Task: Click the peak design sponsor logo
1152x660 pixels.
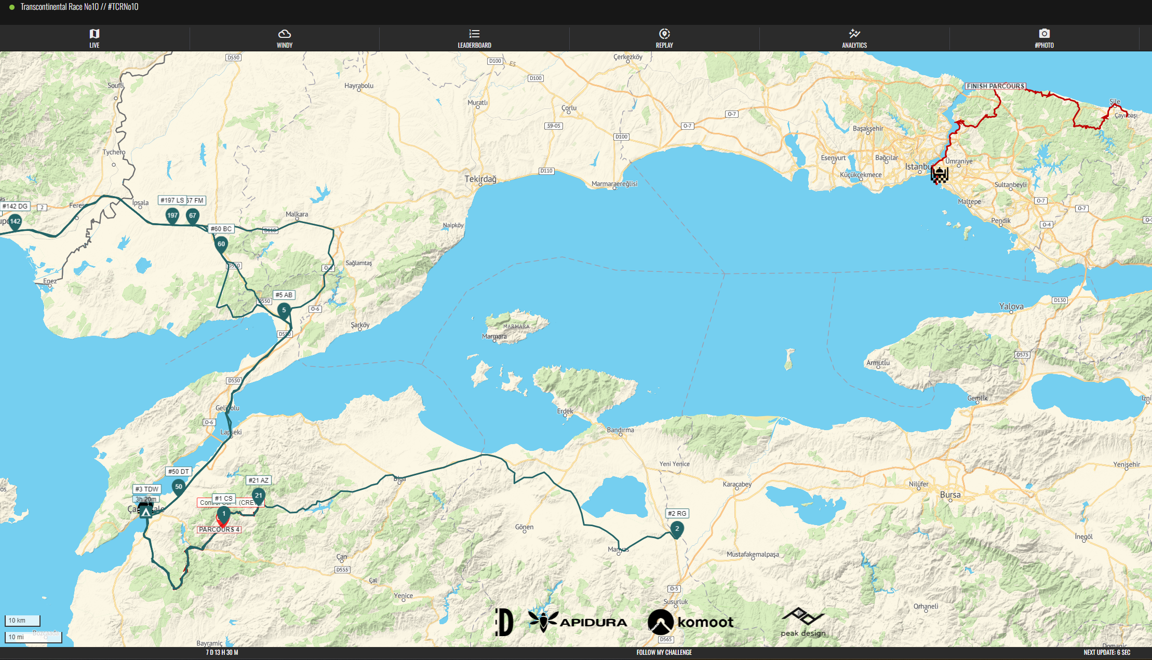Action: 803,622
